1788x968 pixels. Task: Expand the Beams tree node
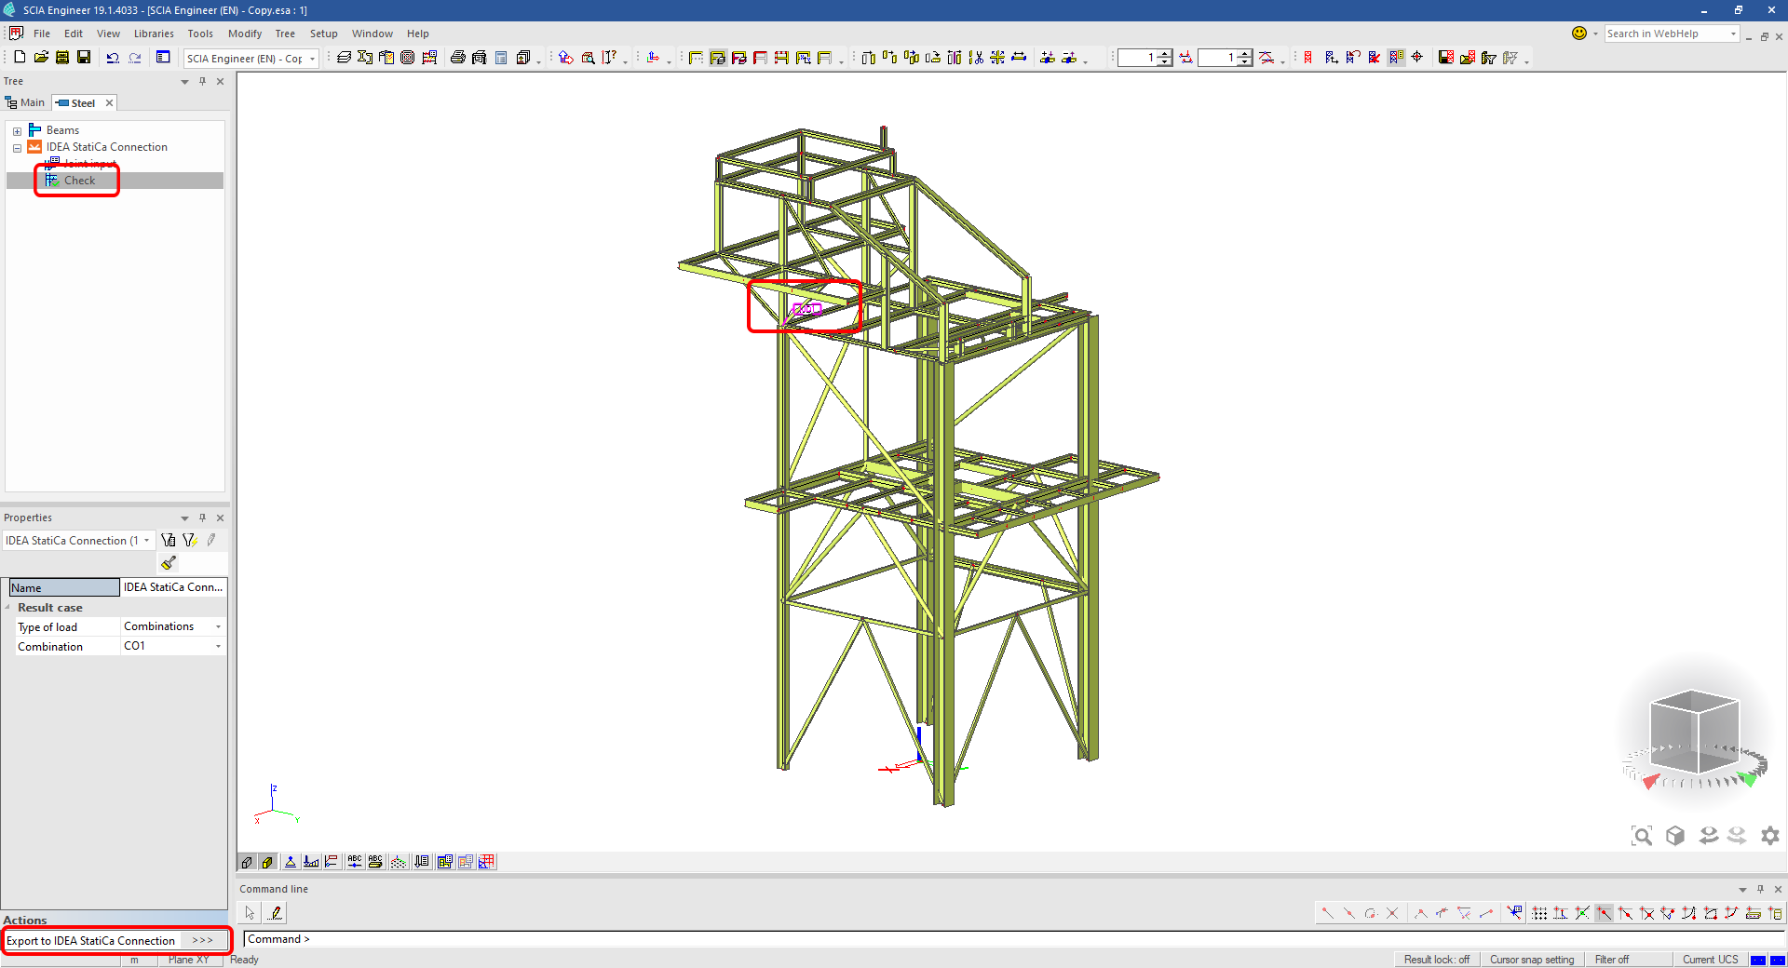coord(17,131)
